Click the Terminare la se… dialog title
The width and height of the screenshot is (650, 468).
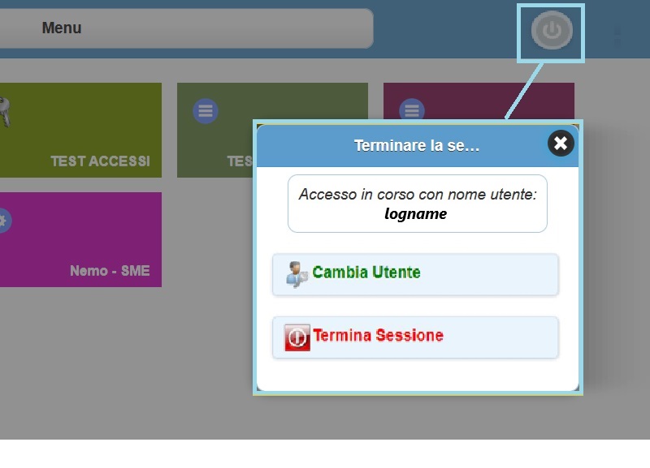click(417, 146)
